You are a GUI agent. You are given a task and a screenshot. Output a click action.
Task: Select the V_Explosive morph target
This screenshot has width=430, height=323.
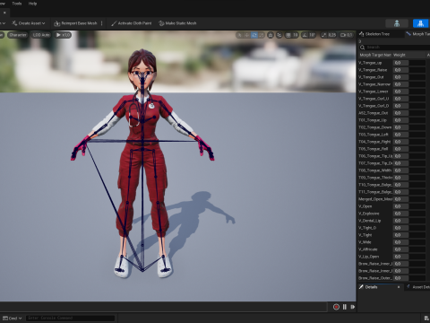click(x=369, y=214)
